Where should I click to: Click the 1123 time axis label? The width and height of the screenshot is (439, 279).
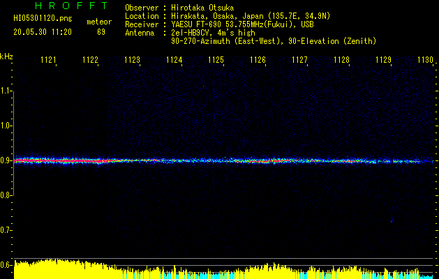(132, 60)
